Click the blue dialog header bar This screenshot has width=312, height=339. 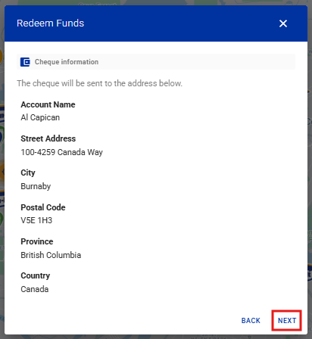tap(156, 23)
